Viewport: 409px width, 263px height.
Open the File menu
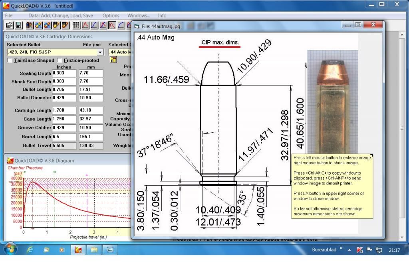point(9,16)
